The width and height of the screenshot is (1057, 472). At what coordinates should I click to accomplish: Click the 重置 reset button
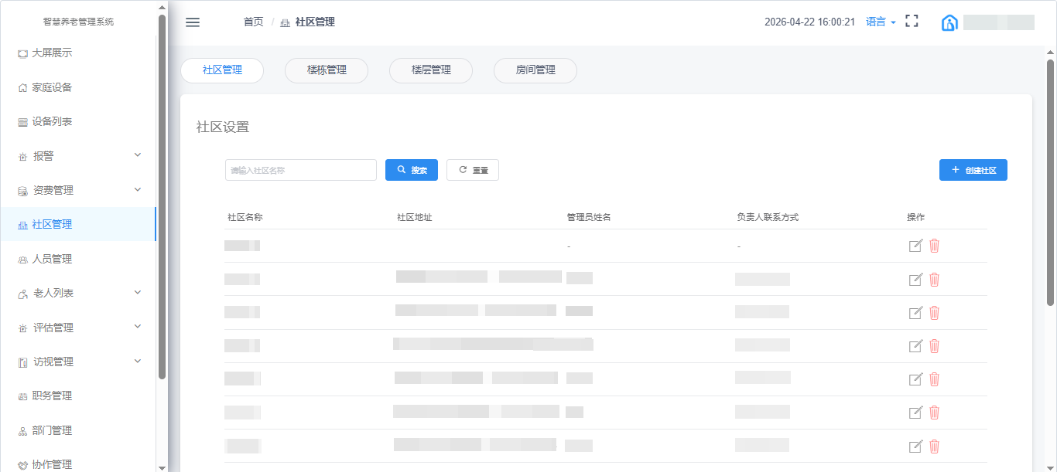coord(473,170)
